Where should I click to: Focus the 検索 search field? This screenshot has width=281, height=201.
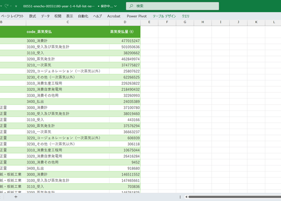172,6
